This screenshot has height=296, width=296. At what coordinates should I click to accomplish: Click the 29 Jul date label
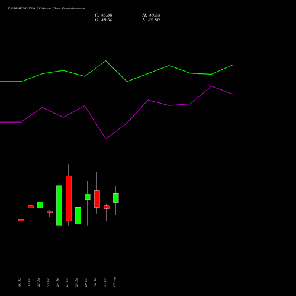pos(86,282)
